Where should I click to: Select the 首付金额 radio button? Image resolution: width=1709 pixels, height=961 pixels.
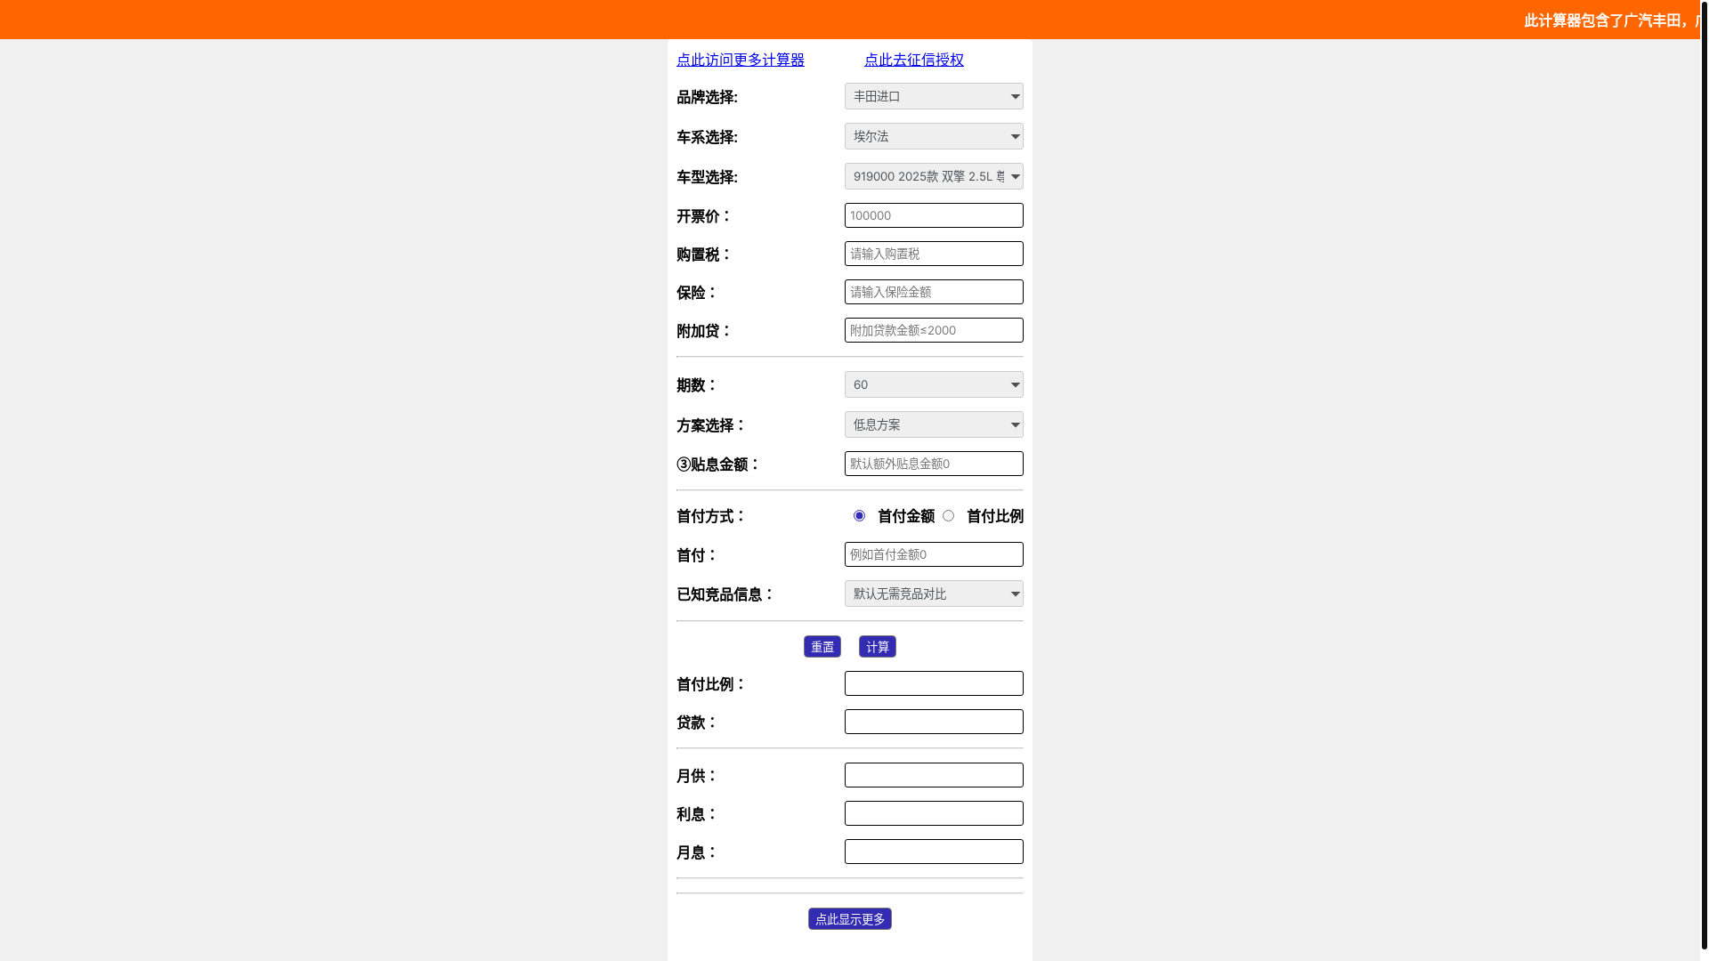click(x=859, y=516)
